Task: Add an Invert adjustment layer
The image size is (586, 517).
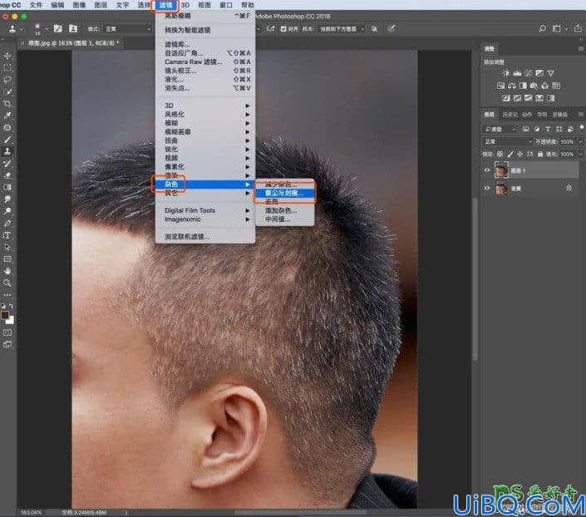Action: click(x=506, y=98)
